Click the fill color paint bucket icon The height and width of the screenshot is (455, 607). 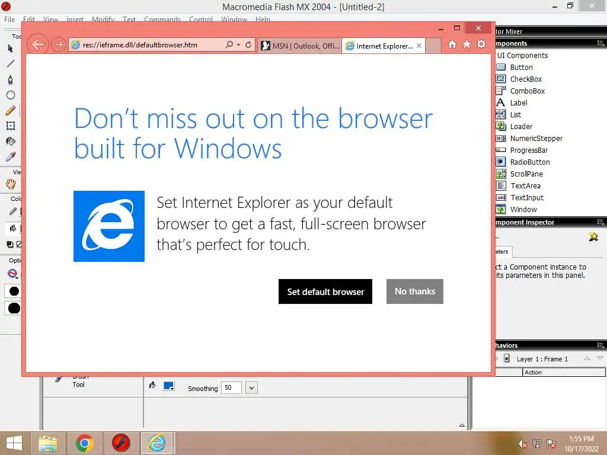point(13,228)
